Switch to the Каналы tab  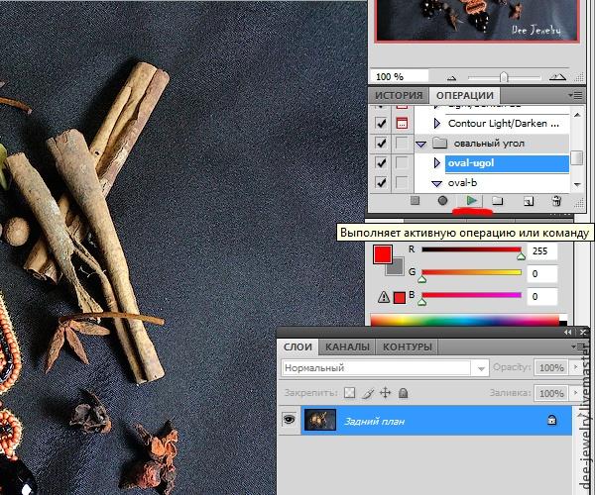click(x=347, y=346)
